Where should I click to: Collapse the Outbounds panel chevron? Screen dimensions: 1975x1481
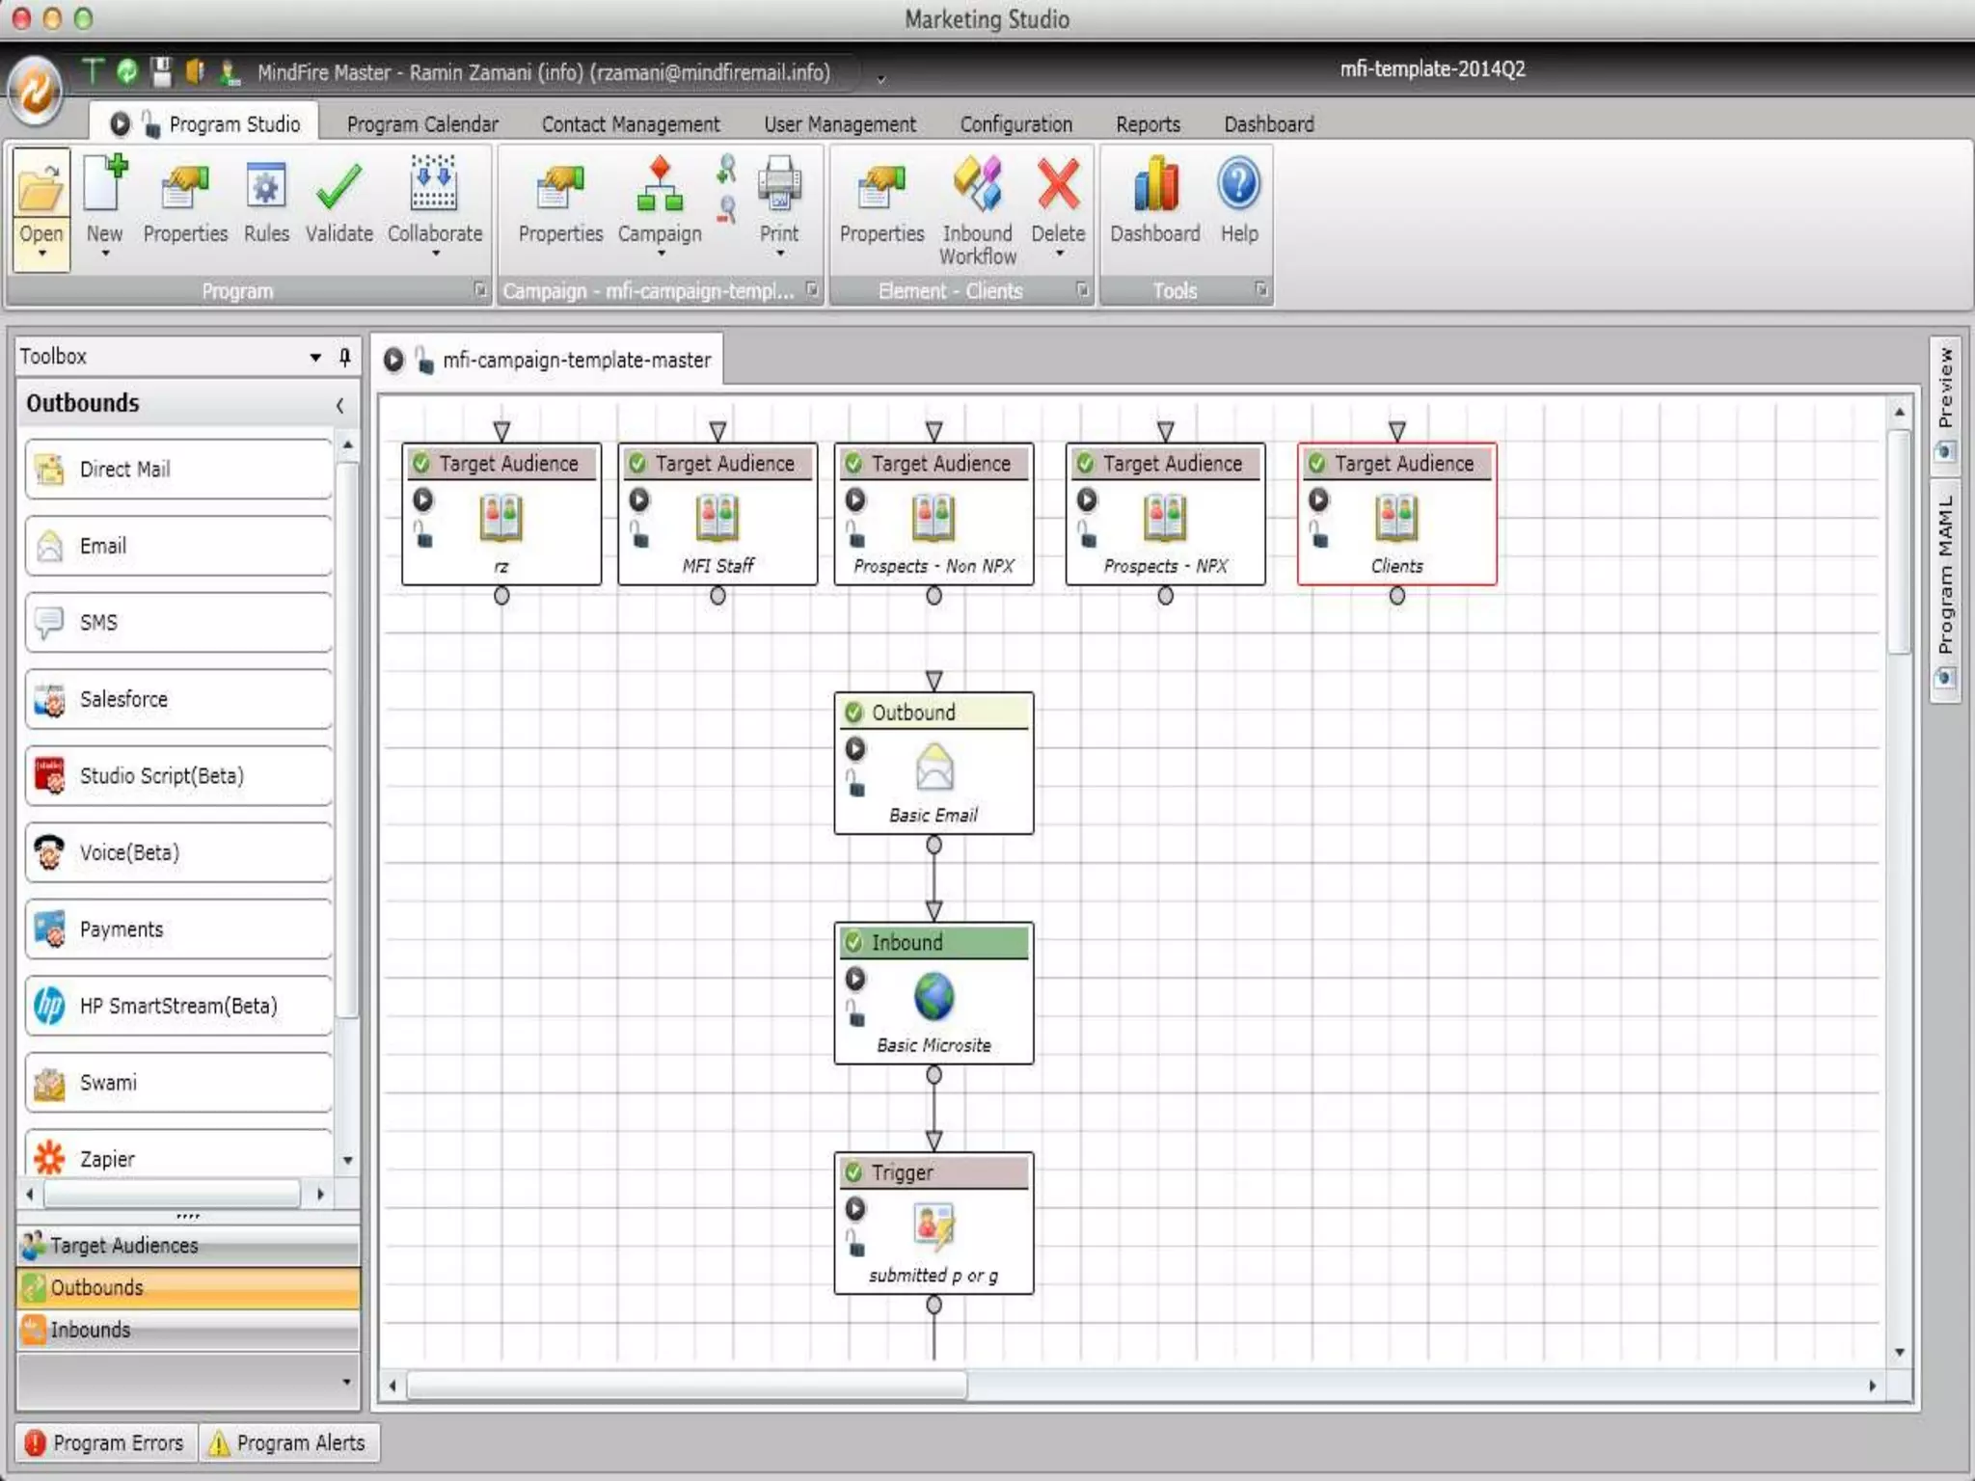pos(339,405)
